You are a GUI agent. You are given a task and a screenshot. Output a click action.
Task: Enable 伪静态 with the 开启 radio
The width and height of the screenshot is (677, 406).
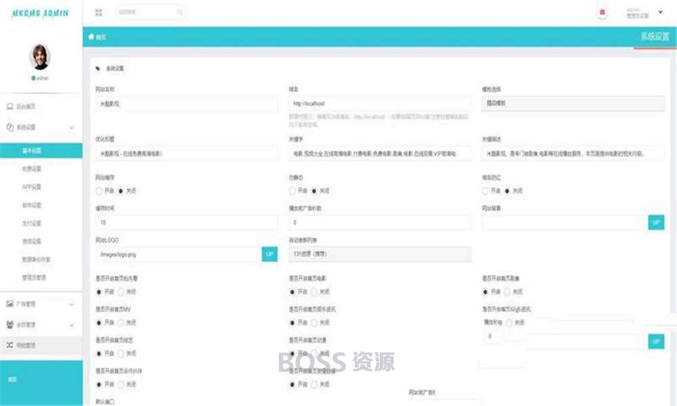click(292, 191)
